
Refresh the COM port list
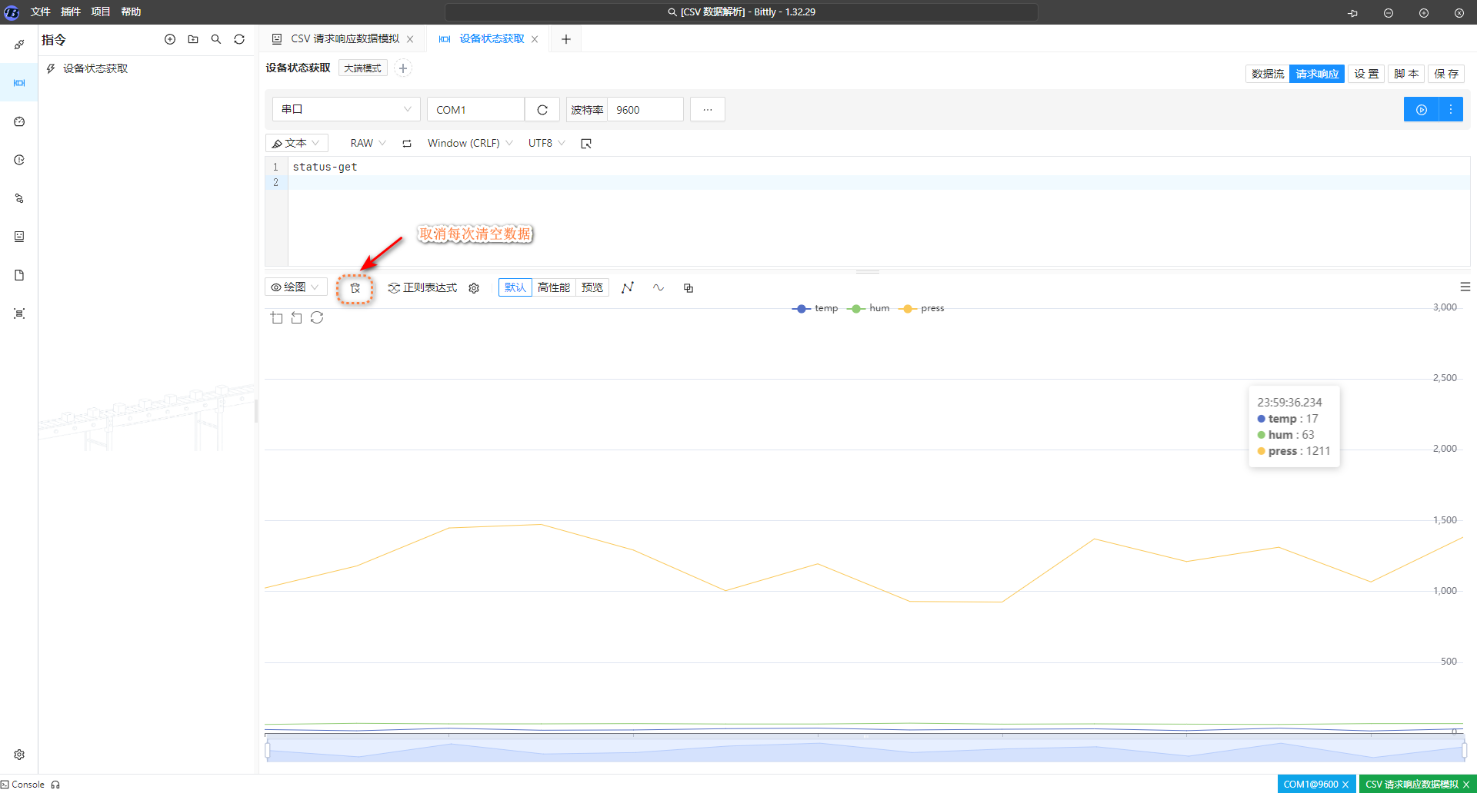pos(542,110)
